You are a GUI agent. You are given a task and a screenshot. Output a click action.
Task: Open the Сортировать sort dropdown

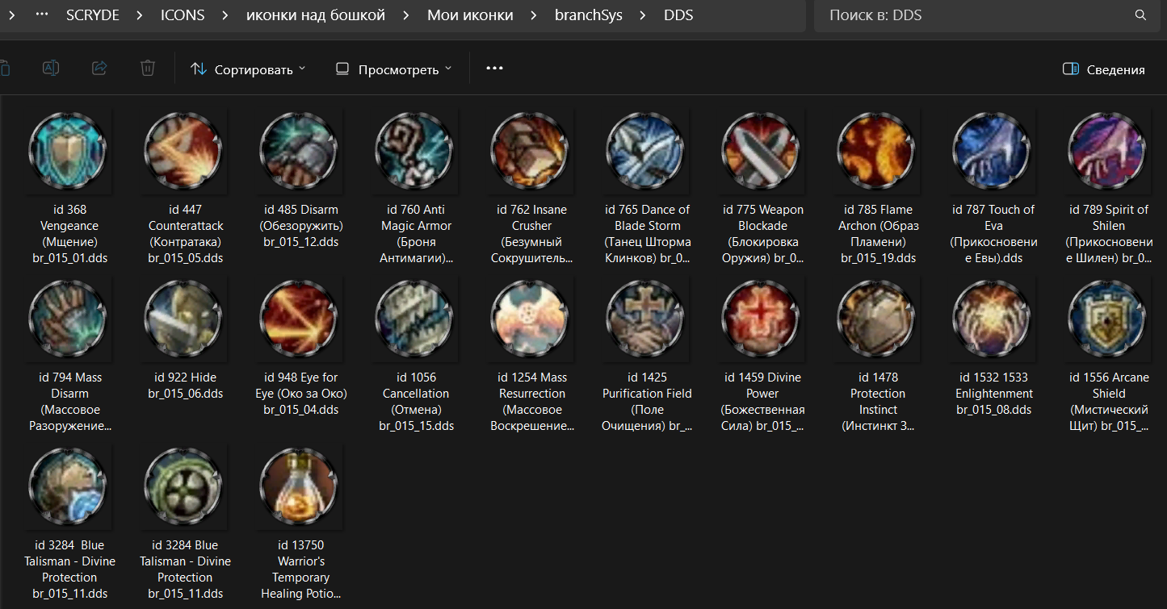(x=248, y=69)
